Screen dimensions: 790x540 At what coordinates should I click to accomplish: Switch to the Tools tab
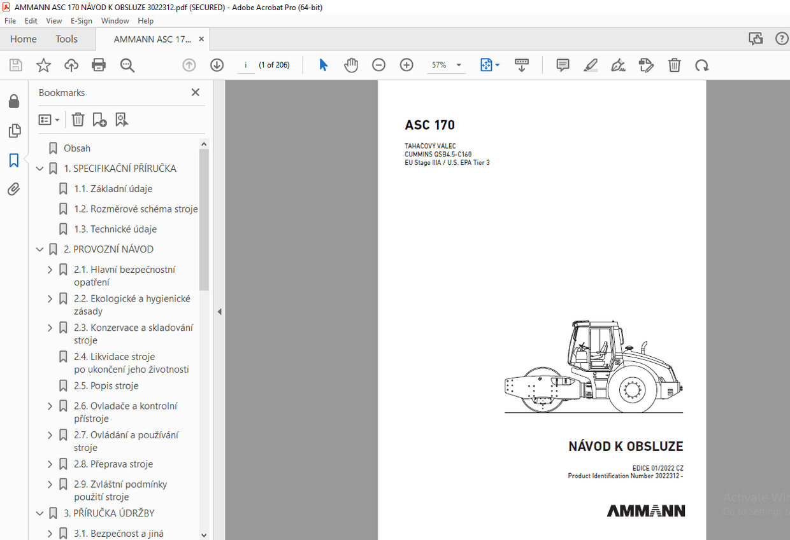66,39
